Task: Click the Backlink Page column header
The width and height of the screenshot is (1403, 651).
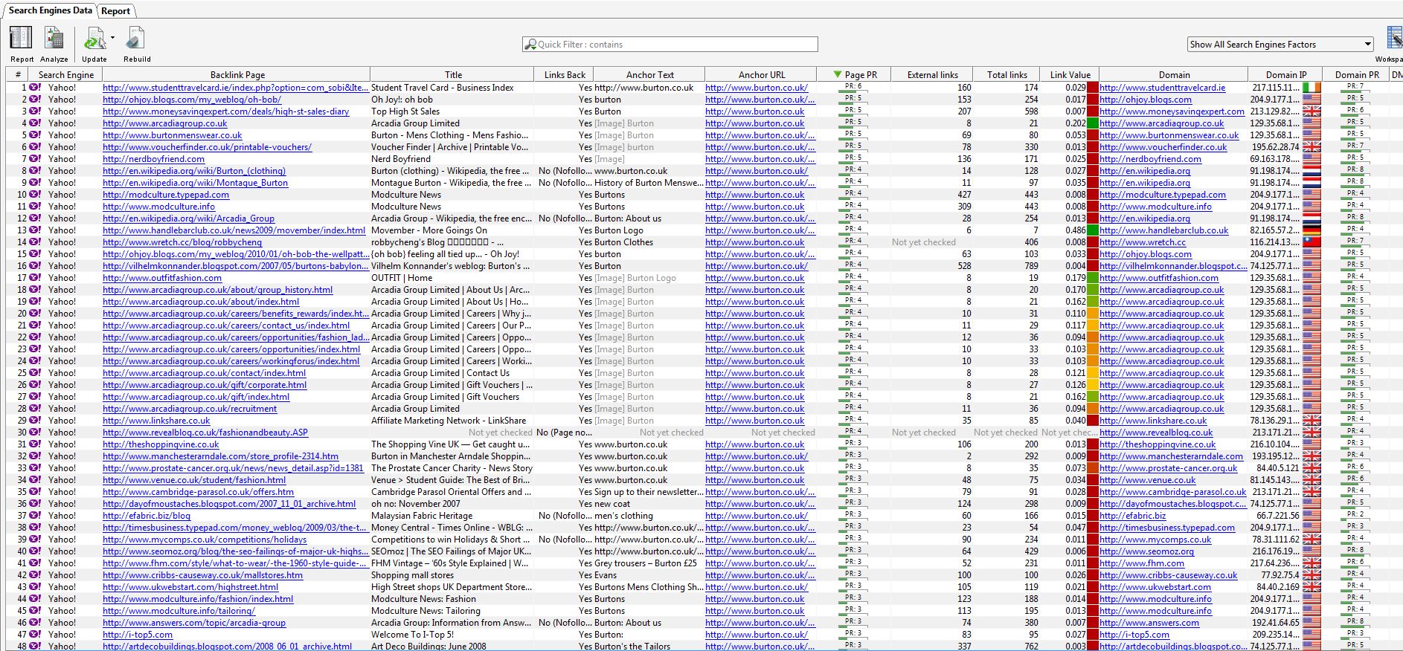Action: point(237,74)
